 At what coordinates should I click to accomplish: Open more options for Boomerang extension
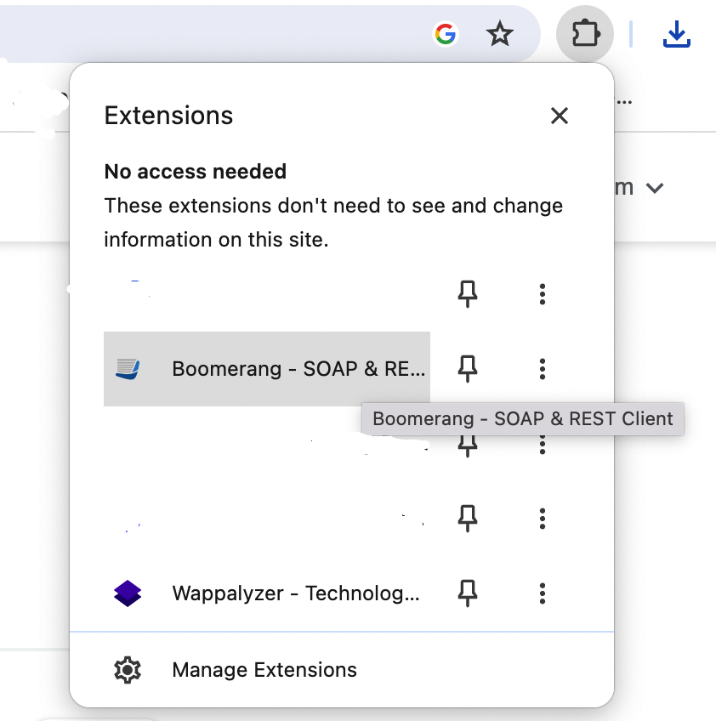(x=543, y=369)
